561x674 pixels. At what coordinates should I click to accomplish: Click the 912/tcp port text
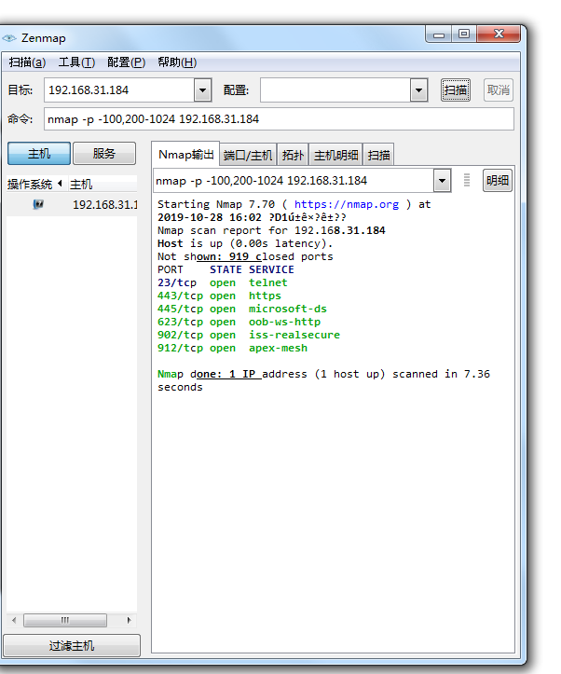[x=180, y=348]
